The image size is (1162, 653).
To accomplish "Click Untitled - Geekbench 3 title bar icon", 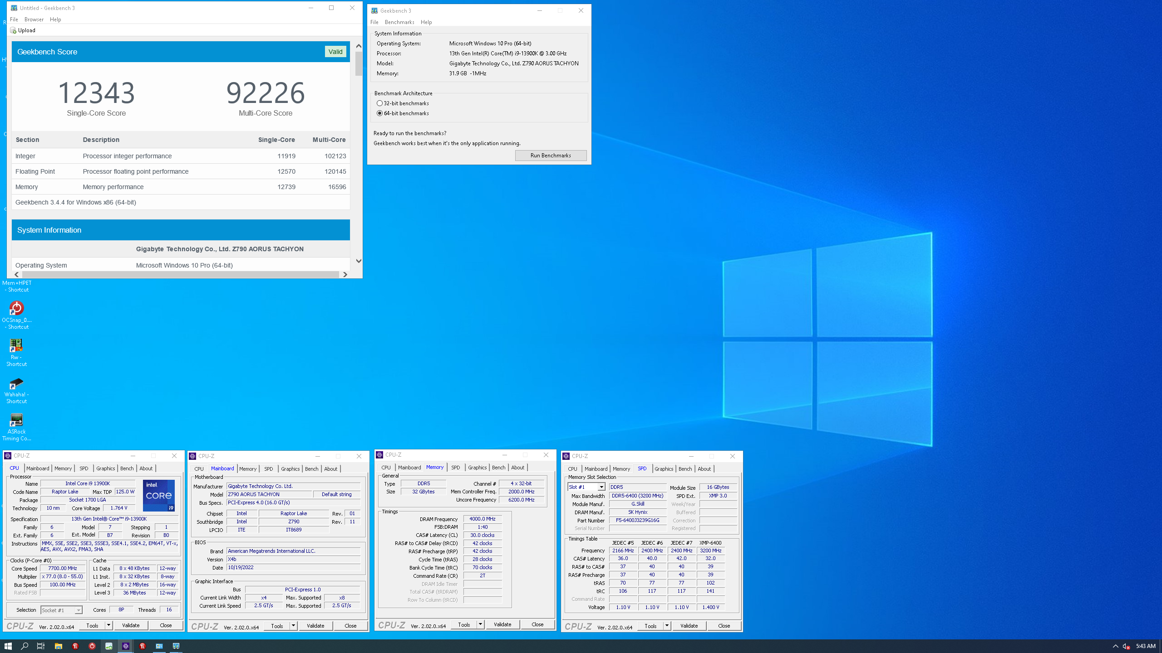I will click(x=14, y=8).
